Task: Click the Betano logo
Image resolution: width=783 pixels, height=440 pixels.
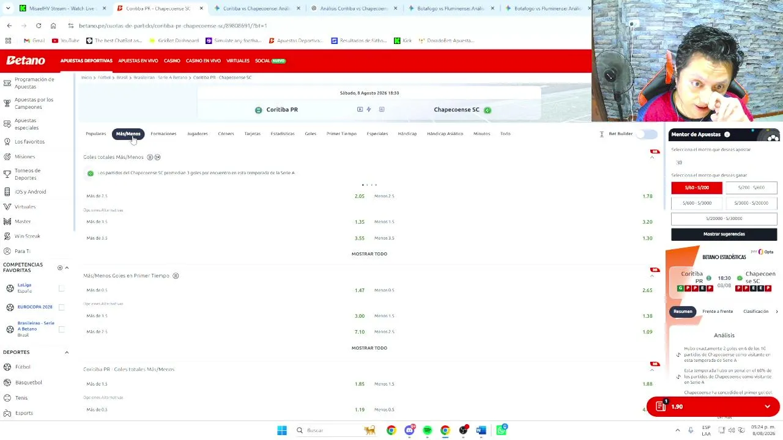Action: point(26,61)
